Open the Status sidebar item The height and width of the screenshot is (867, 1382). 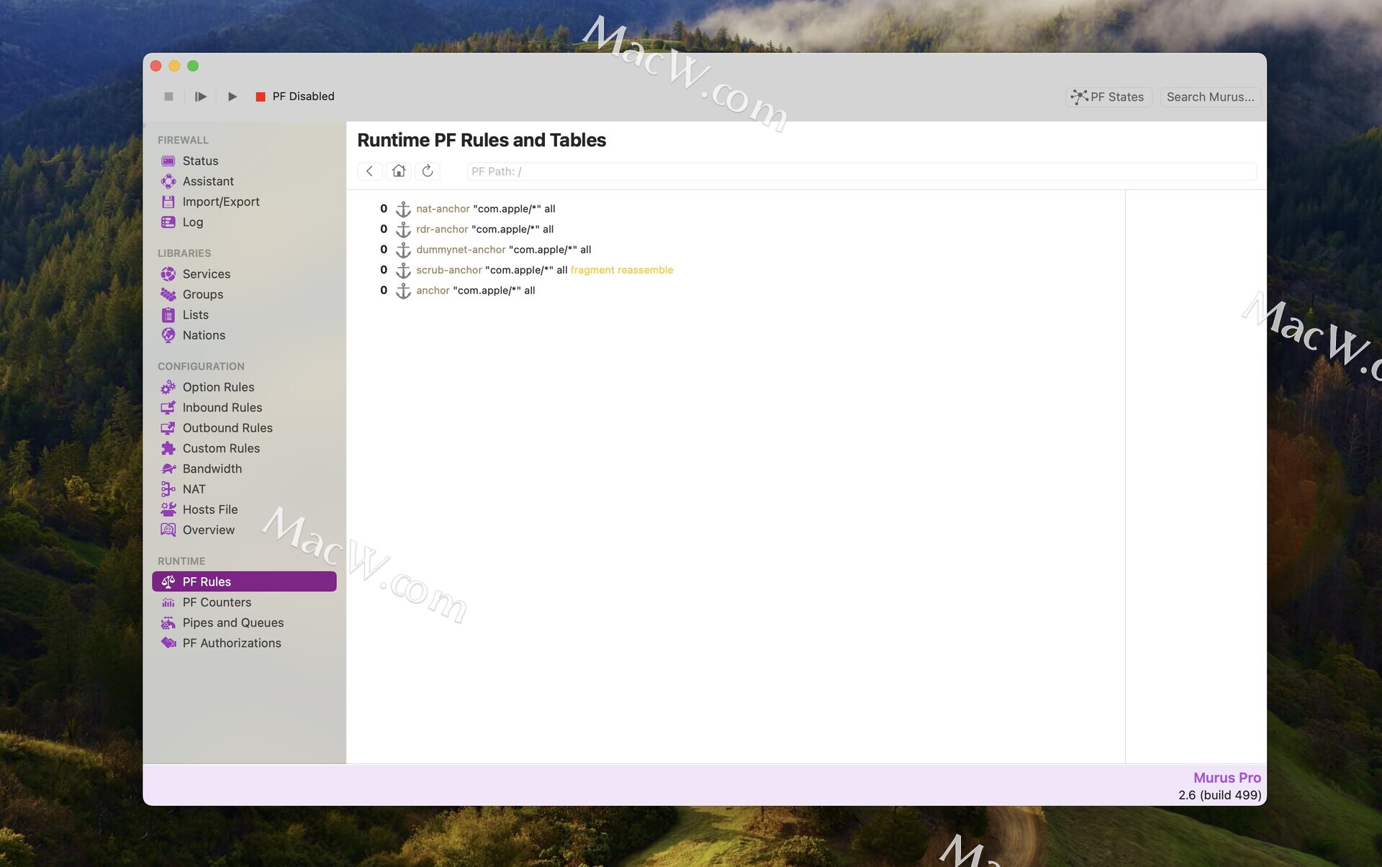(x=200, y=161)
